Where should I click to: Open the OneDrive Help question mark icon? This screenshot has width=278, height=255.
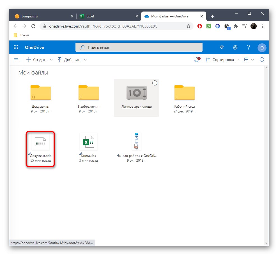[249, 48]
